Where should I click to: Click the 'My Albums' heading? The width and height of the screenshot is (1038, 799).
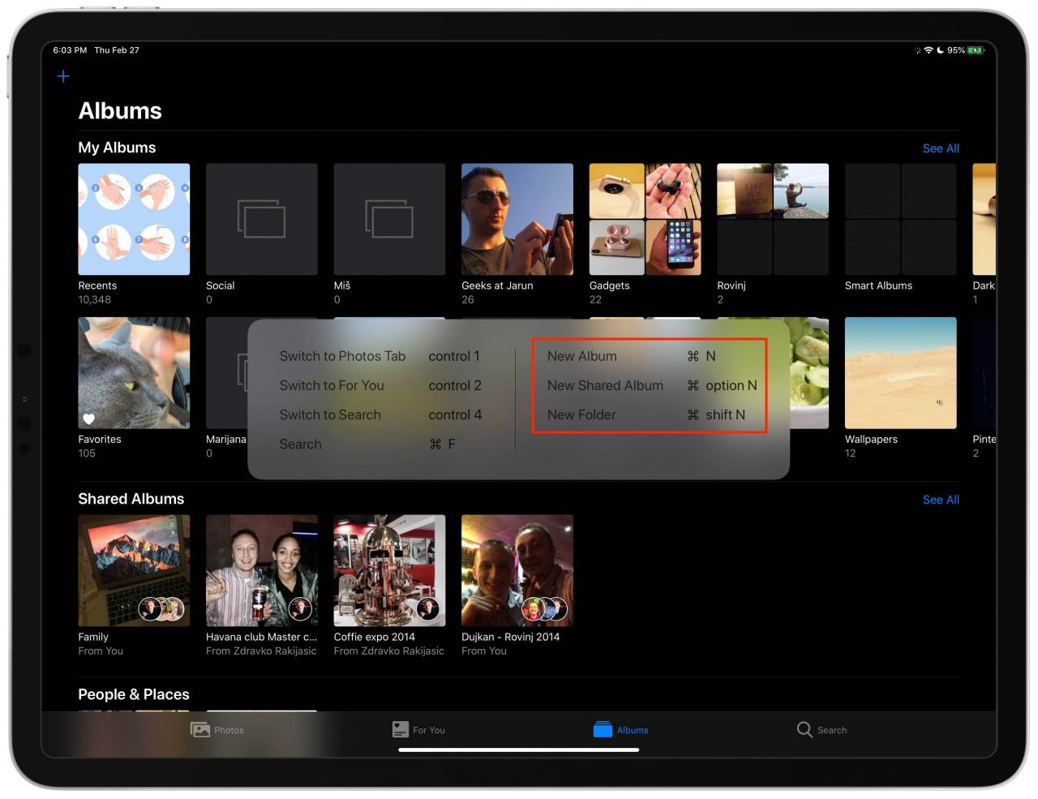[117, 148]
